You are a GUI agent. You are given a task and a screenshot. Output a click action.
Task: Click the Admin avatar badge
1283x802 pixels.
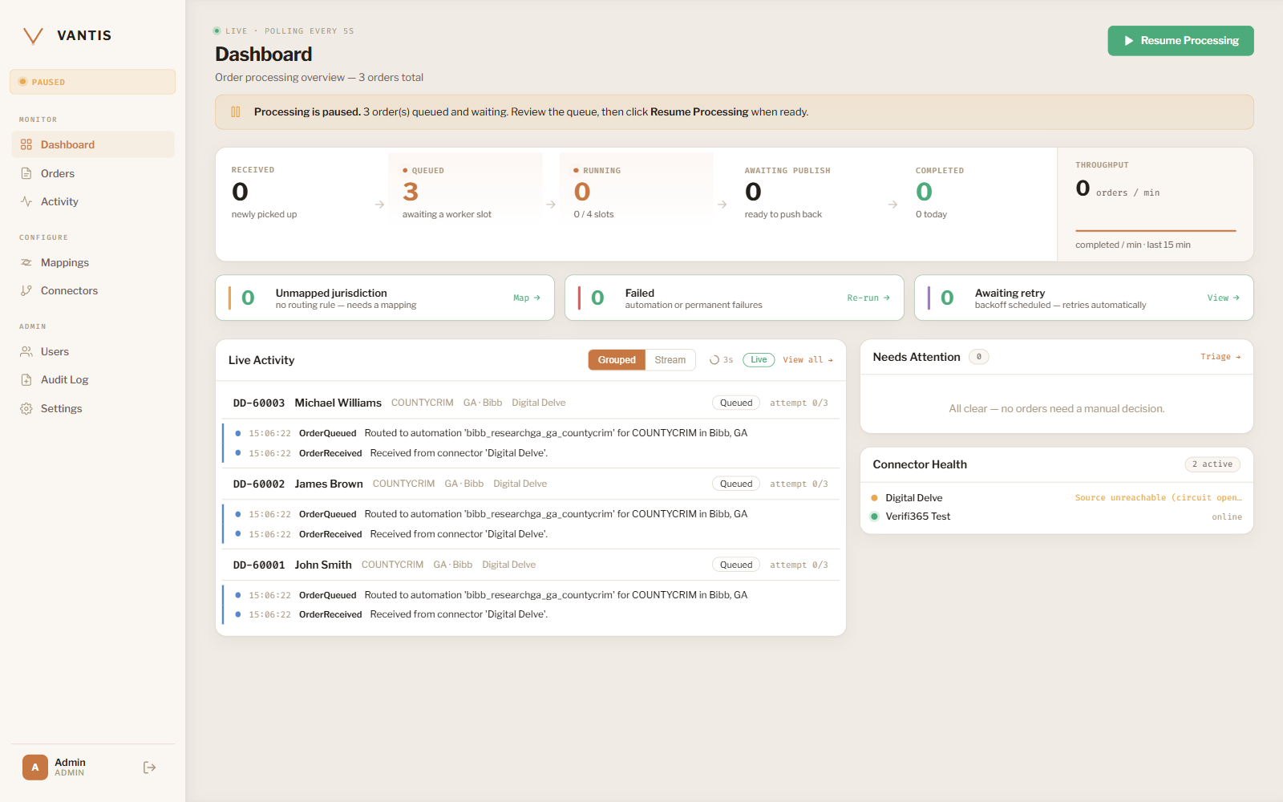[x=35, y=768]
